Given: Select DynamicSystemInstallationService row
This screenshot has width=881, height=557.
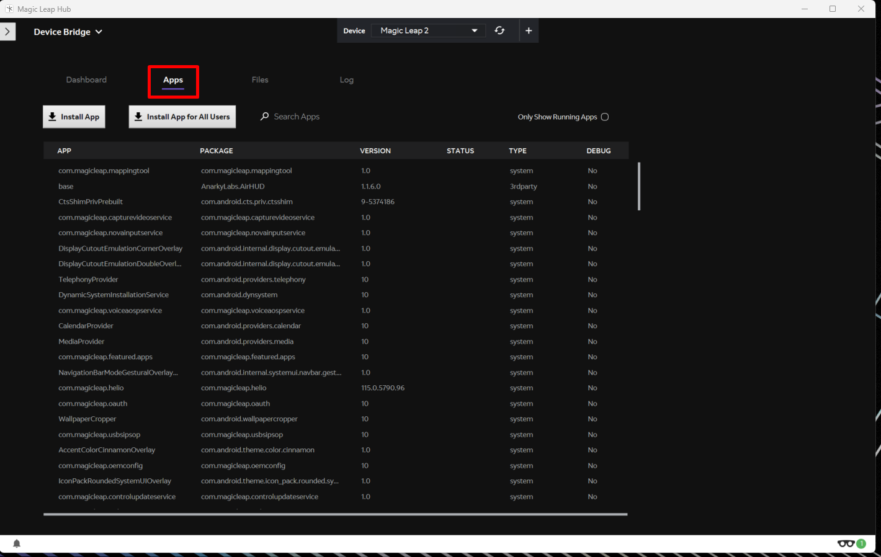Looking at the screenshot, I should (x=336, y=295).
